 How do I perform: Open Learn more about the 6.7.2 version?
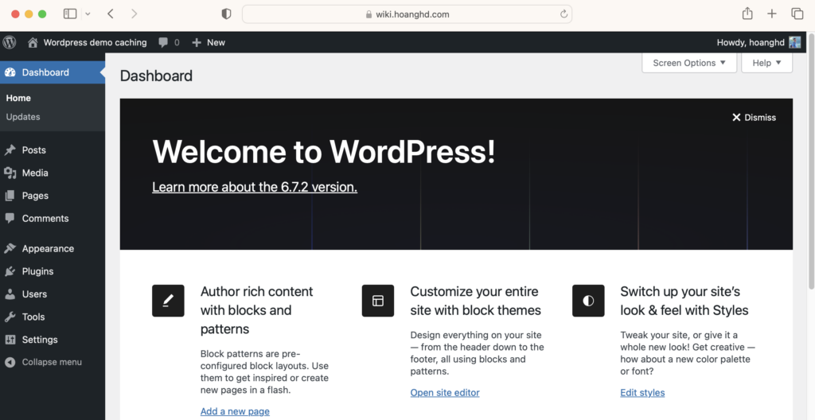coord(255,187)
